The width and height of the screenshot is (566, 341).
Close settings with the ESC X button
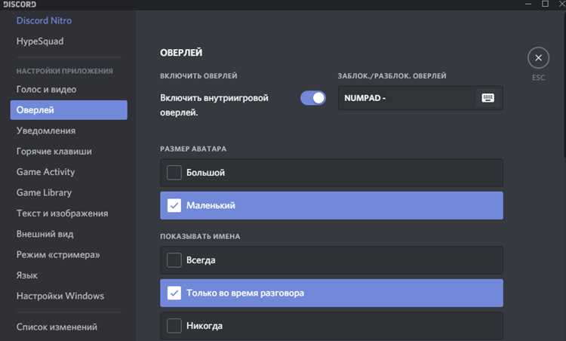point(538,58)
